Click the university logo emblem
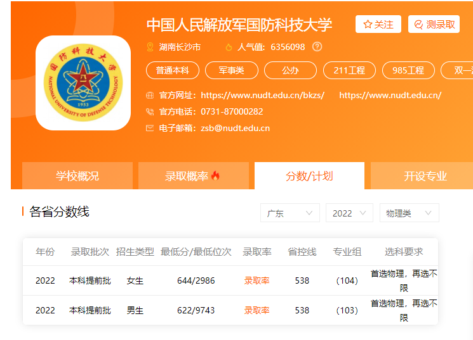Screen dimensions: 473x340 pos(83,83)
